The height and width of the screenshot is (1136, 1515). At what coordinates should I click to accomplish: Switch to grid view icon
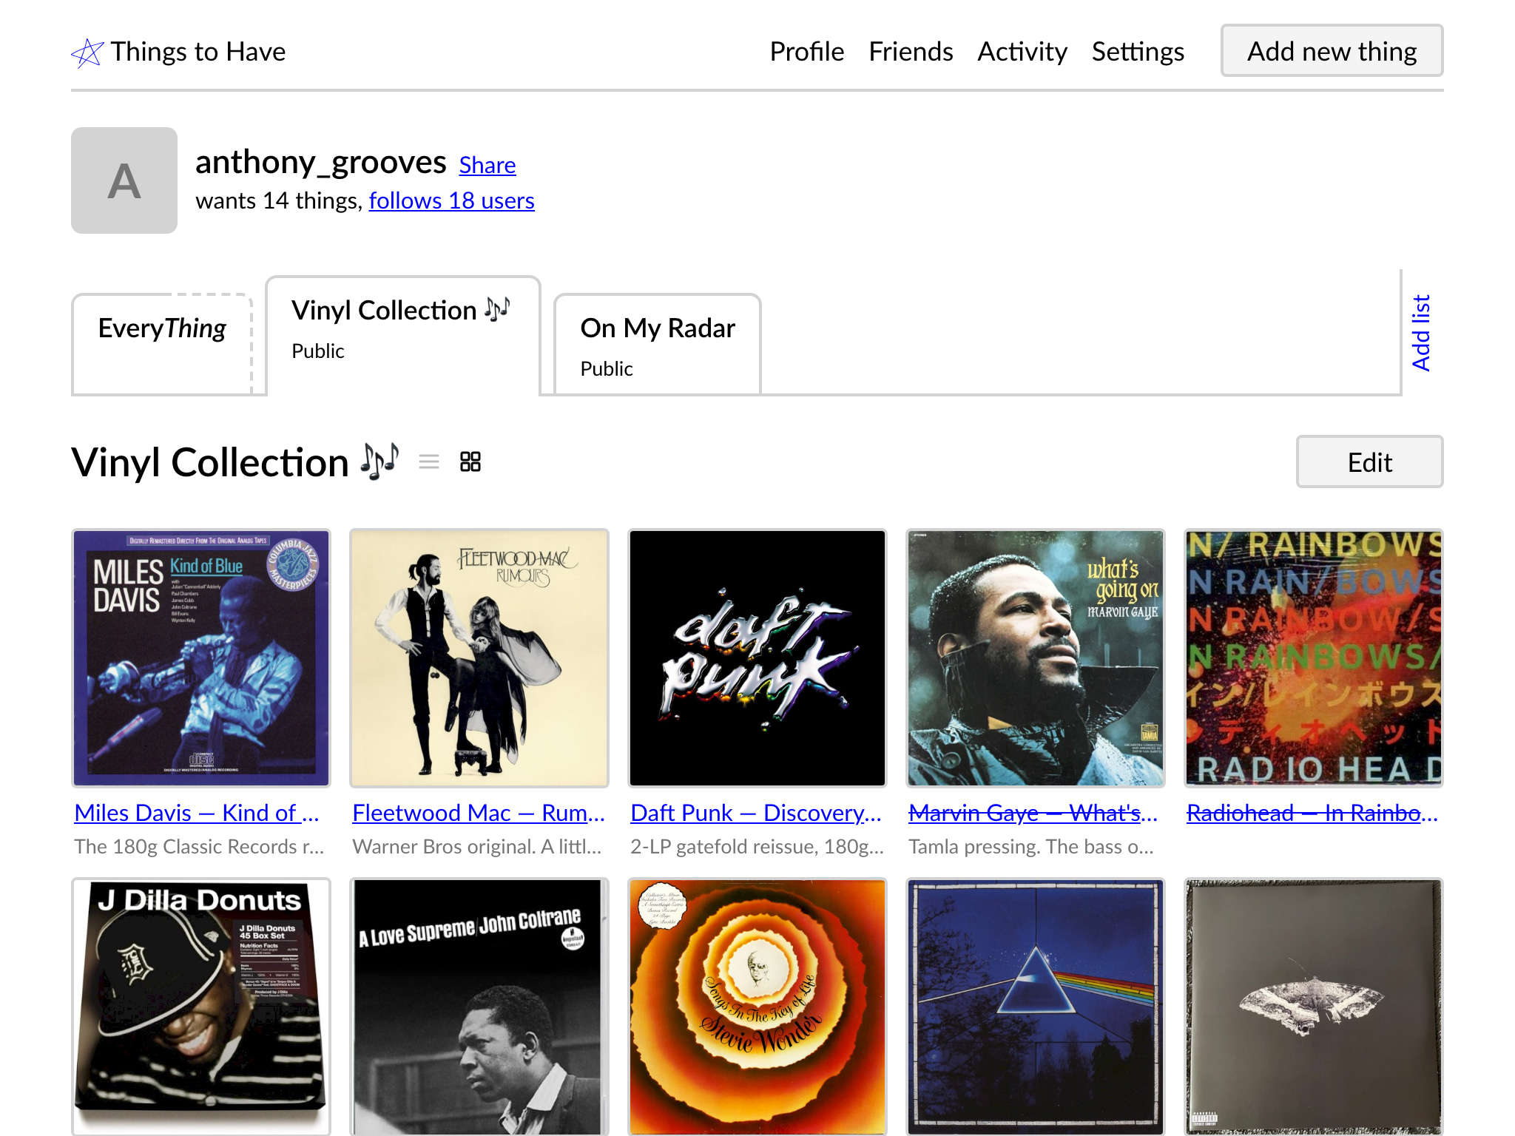(x=470, y=462)
